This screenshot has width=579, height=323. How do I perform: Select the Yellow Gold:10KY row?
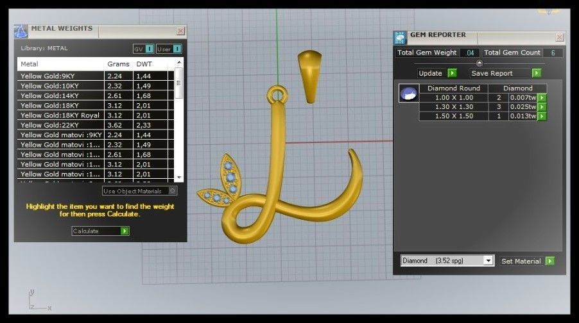(96, 85)
